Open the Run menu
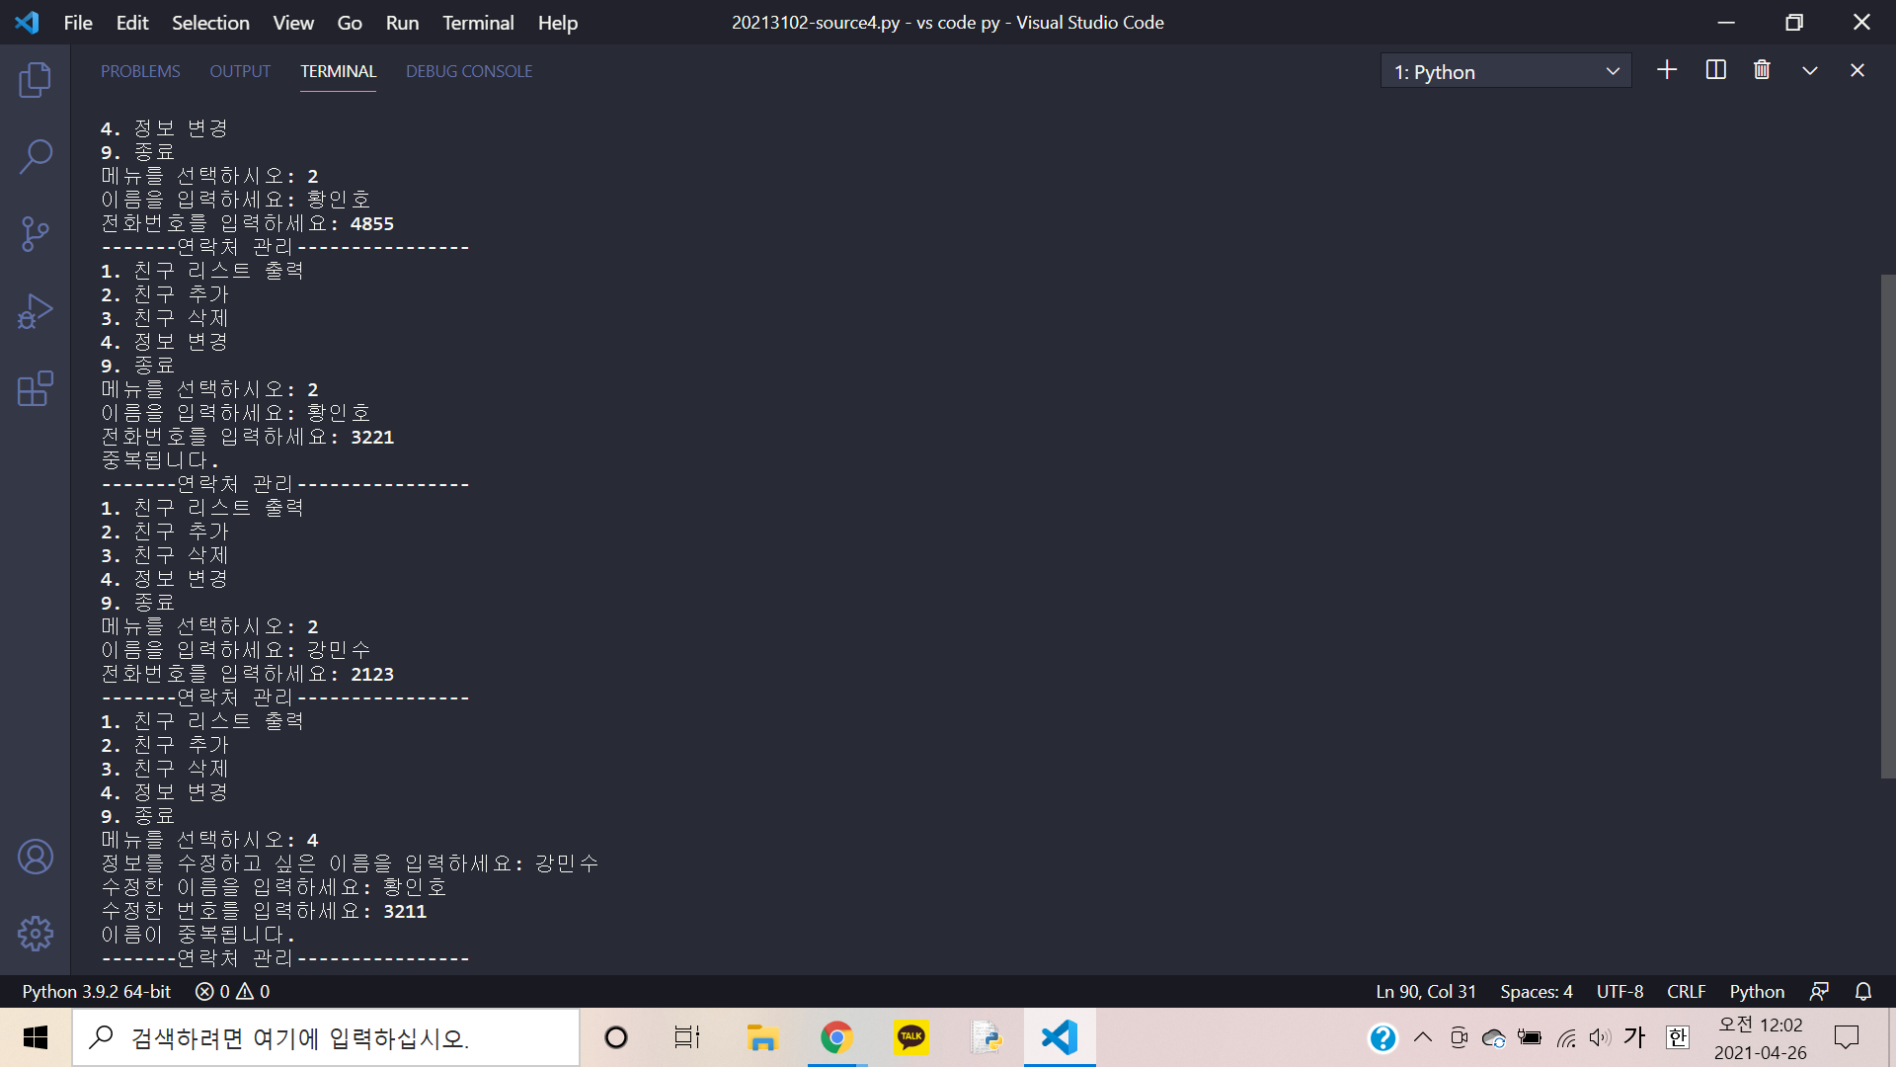Screen dimensions: 1896x1067 (x=402, y=22)
